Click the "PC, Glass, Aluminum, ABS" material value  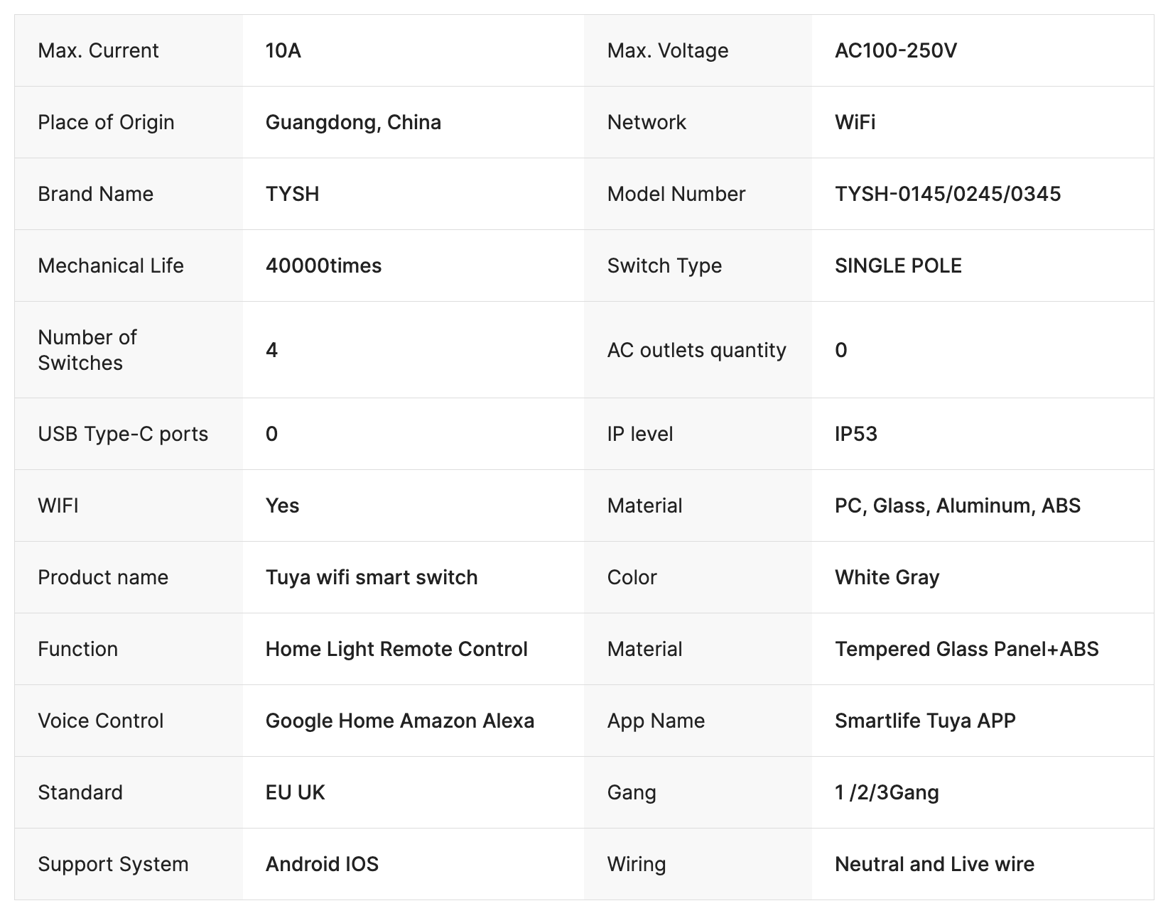(957, 505)
